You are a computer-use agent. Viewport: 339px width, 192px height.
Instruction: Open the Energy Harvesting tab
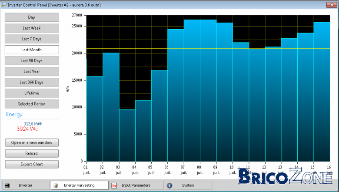[x=80, y=185]
